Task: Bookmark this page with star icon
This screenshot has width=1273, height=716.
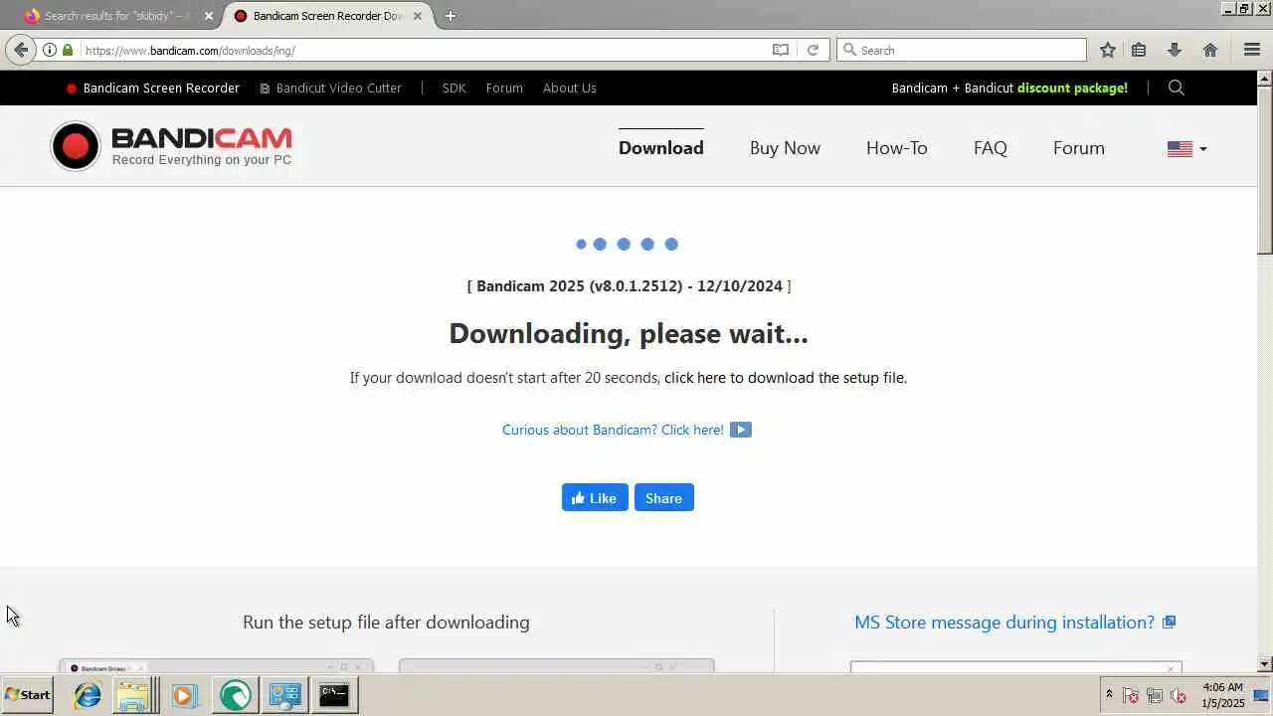Action: tap(1107, 50)
